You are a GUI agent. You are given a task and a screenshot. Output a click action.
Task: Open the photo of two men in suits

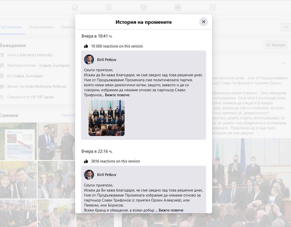[x=56, y=141]
